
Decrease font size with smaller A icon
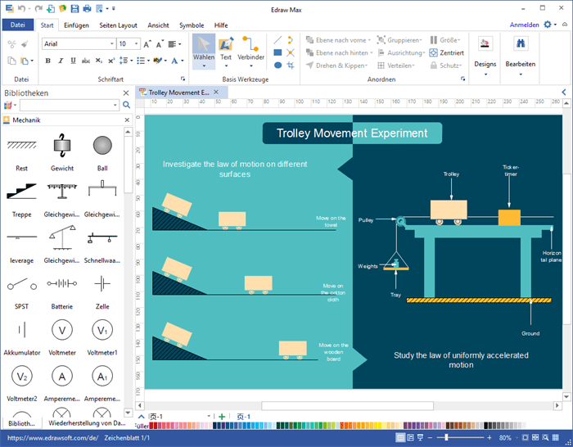click(160, 44)
